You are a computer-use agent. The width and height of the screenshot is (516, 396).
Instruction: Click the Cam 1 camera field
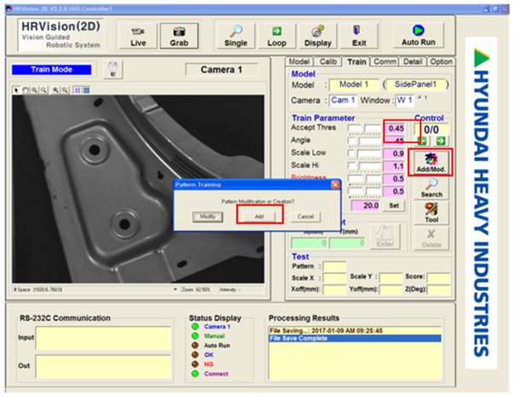[x=343, y=100]
